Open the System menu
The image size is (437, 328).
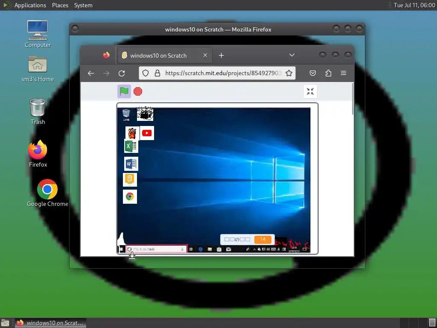pos(83,5)
